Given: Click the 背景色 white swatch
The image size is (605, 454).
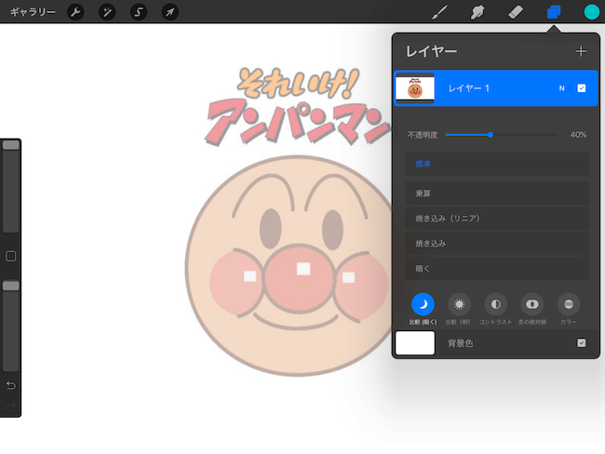Looking at the screenshot, I should pos(415,343).
